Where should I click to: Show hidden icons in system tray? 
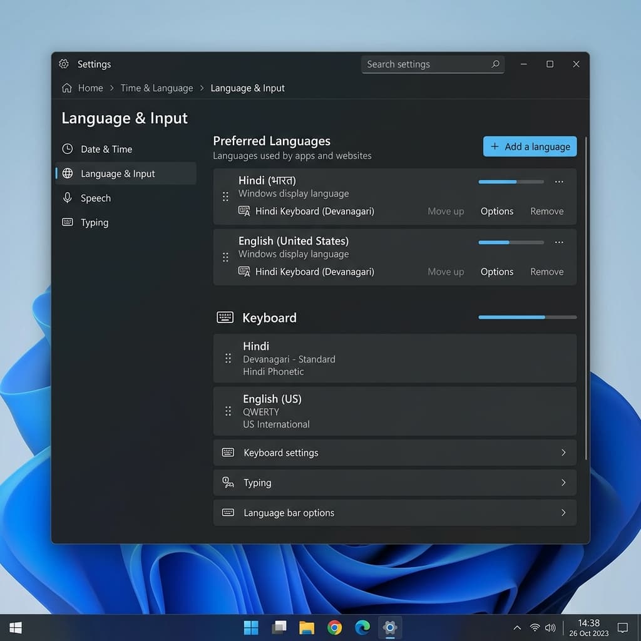coord(516,627)
